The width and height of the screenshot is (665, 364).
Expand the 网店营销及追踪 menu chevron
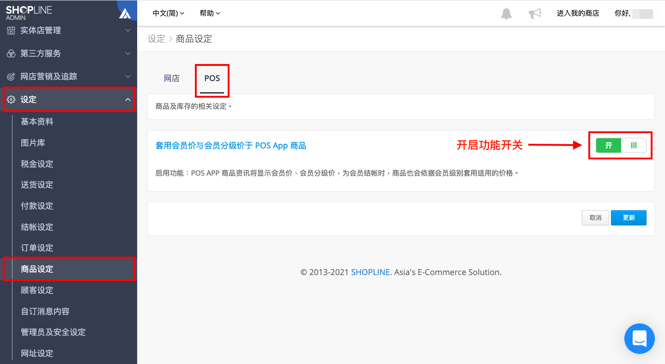click(x=128, y=76)
